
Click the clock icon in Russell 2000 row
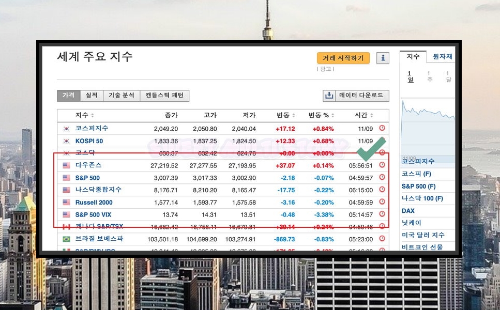(x=382, y=202)
